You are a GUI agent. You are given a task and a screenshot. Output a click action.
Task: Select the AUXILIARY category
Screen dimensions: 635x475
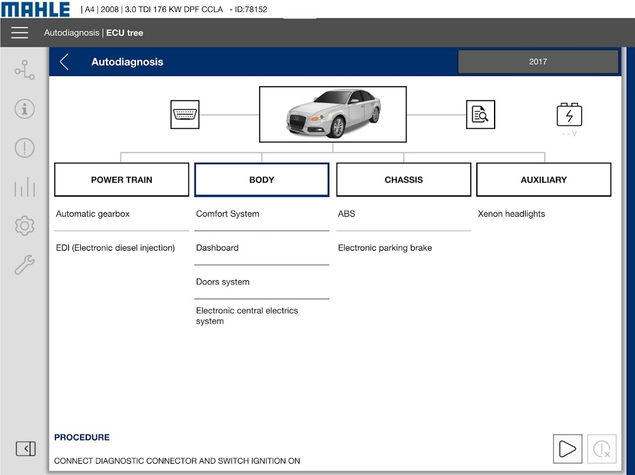[x=543, y=180]
